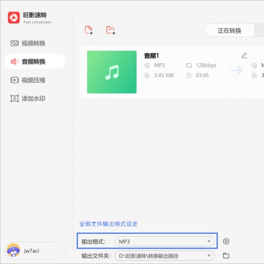Click the add file icon
264x264 pixels.
(89, 30)
